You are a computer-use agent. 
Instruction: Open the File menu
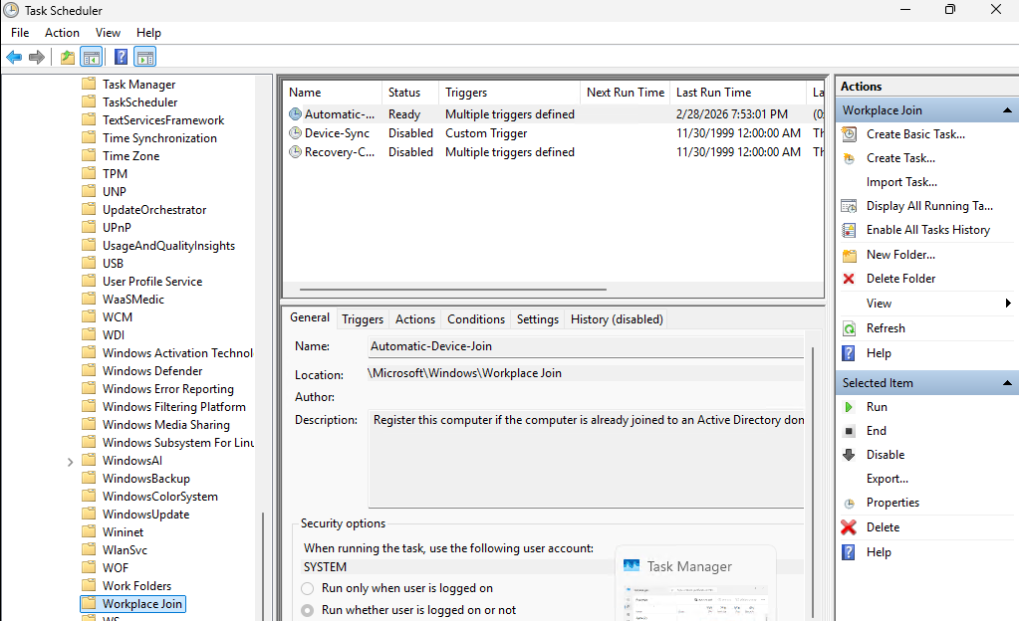click(x=20, y=33)
